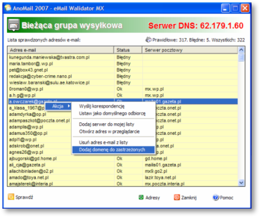Select row a.h.g@wp.pl
Screen dimensions: 260x217
click(123, 95)
